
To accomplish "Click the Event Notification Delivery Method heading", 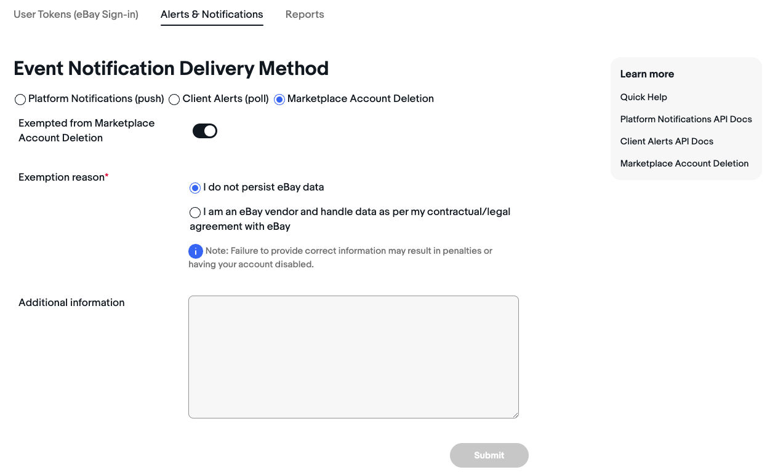I will coord(171,68).
